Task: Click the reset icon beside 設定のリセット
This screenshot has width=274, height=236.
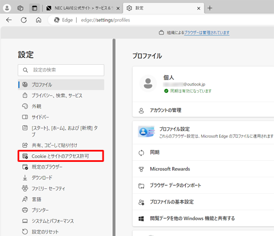Action: coord(25,232)
